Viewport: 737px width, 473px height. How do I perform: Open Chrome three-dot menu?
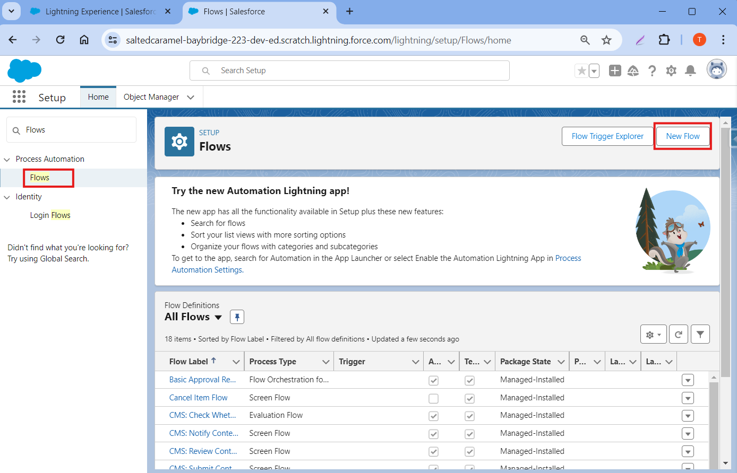coord(723,40)
